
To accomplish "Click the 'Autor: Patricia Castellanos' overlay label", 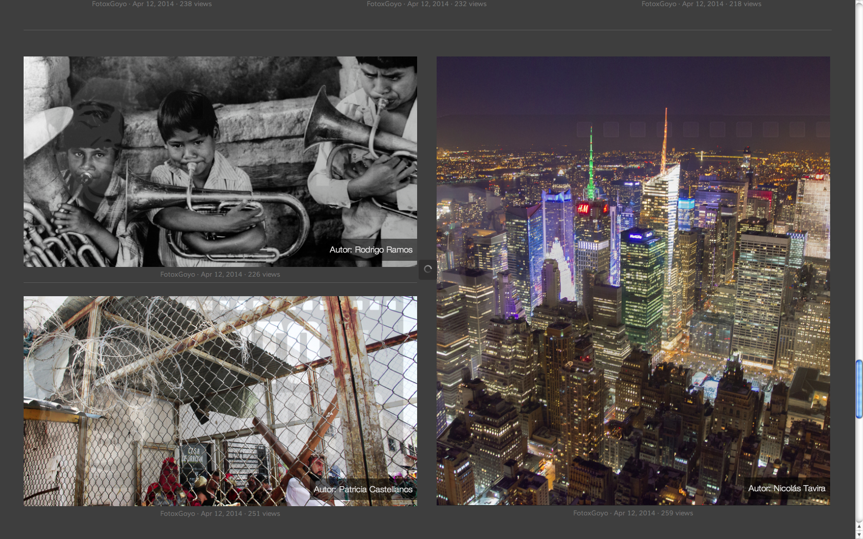I will (363, 489).
